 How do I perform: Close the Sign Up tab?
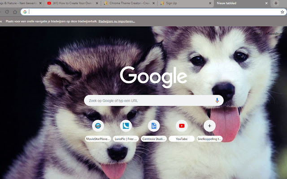pyautogui.click(x=210, y=3)
